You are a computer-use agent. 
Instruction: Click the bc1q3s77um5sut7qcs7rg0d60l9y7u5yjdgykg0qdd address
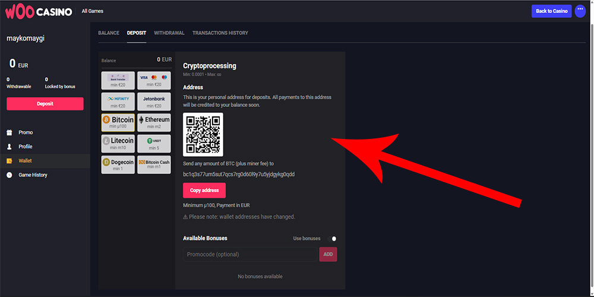[239, 175]
